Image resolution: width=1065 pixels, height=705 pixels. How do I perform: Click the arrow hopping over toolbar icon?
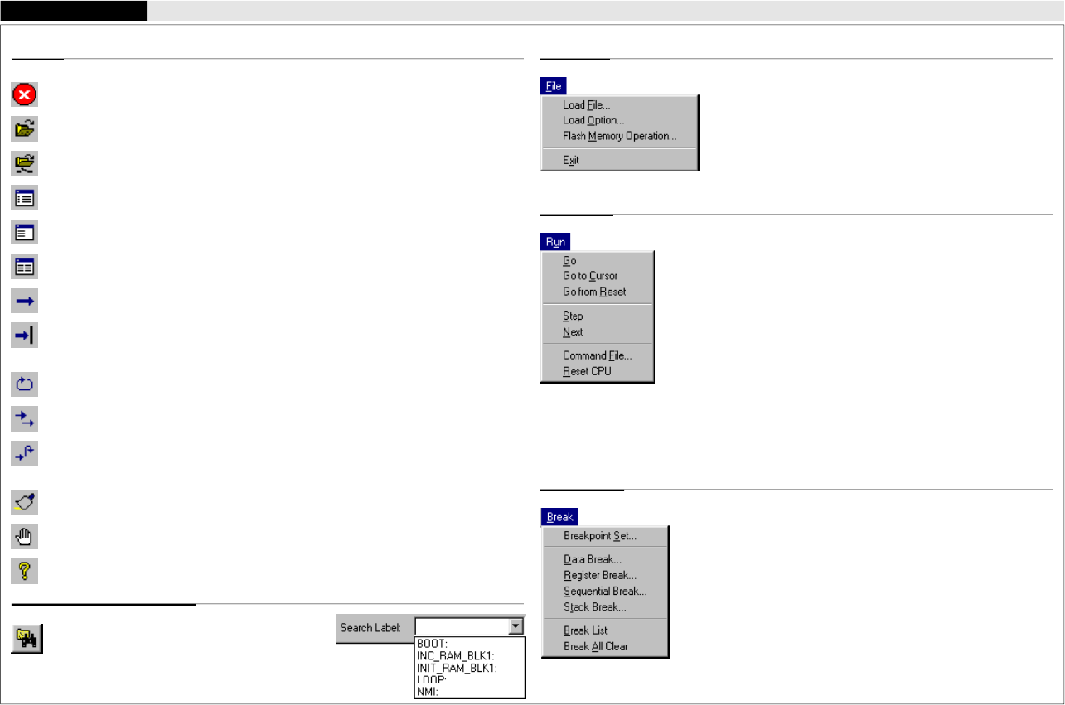[25, 454]
